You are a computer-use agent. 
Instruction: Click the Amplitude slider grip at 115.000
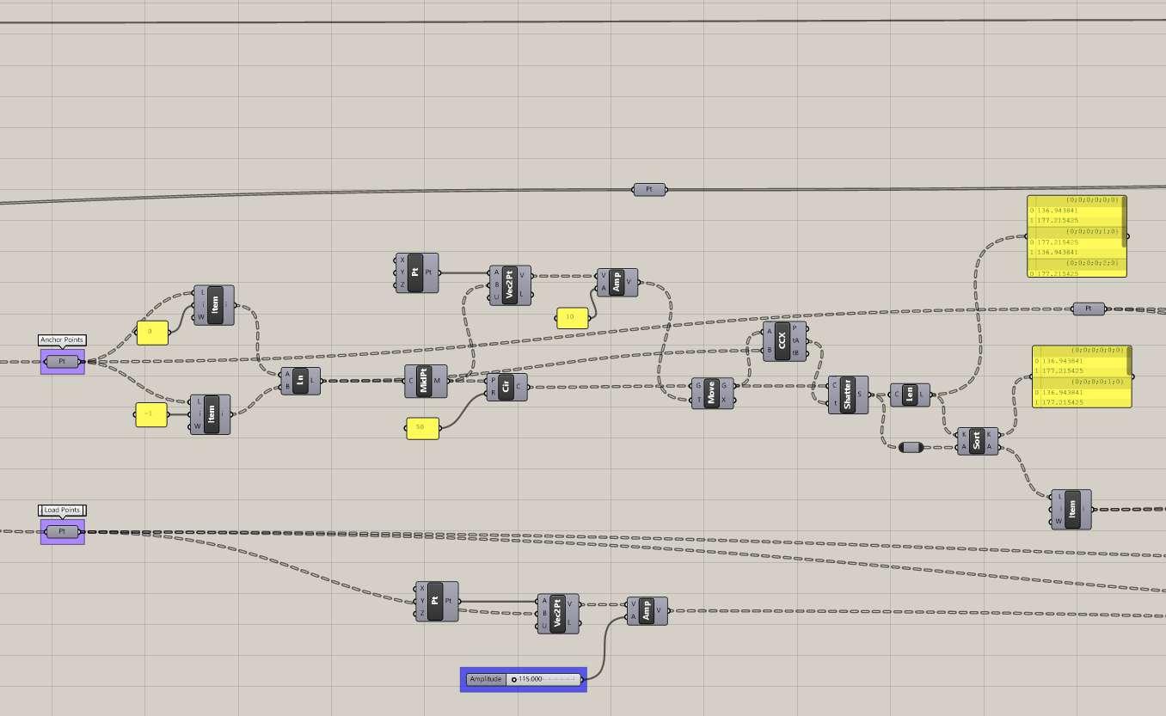pyautogui.click(x=514, y=679)
